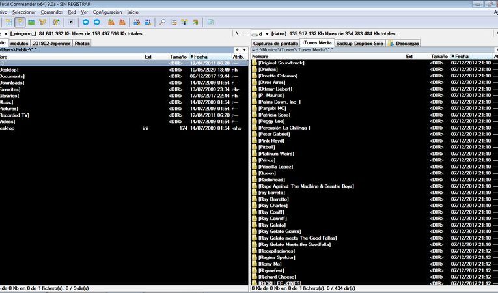Switch to the Photos tab
The height and width of the screenshot is (293, 498).
tap(82, 43)
